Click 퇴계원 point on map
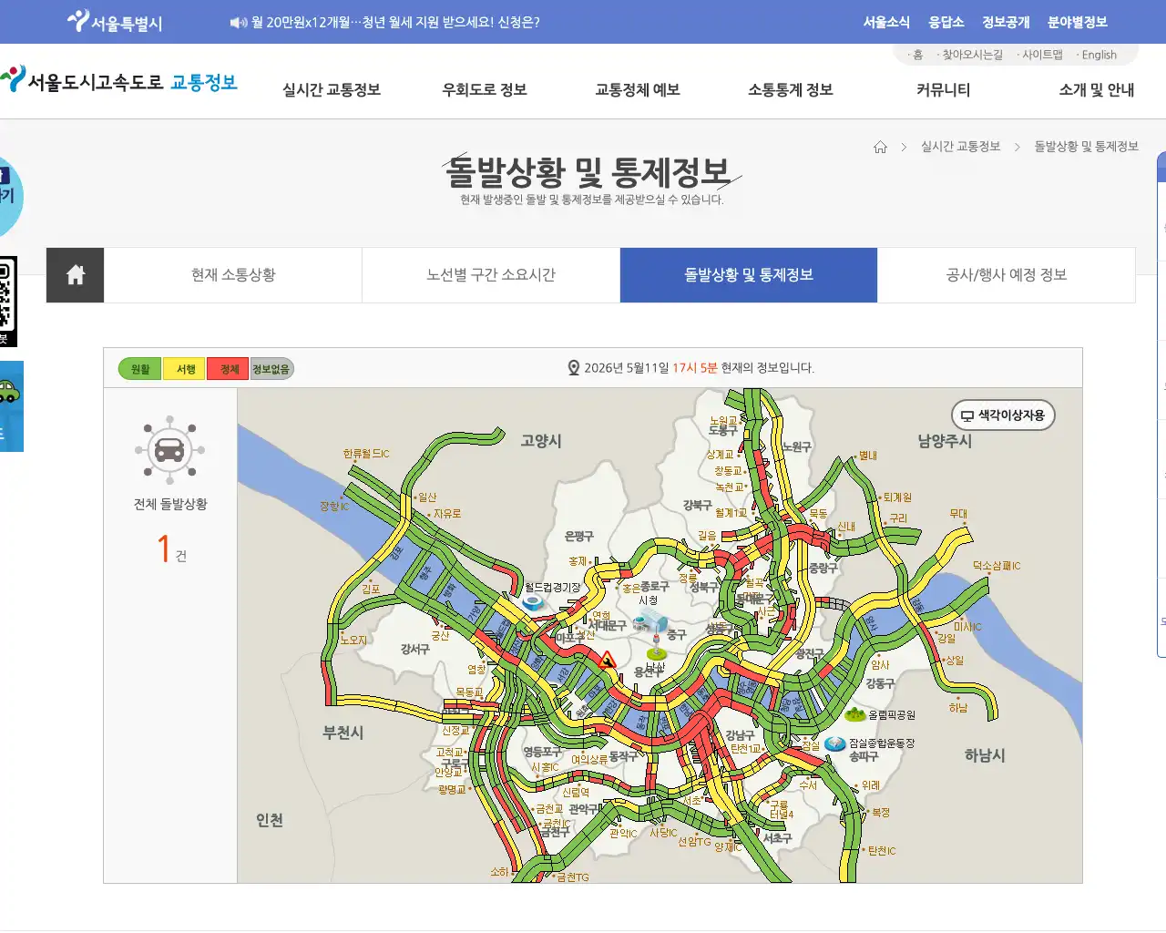The width and height of the screenshot is (1166, 933). pyautogui.click(x=897, y=497)
